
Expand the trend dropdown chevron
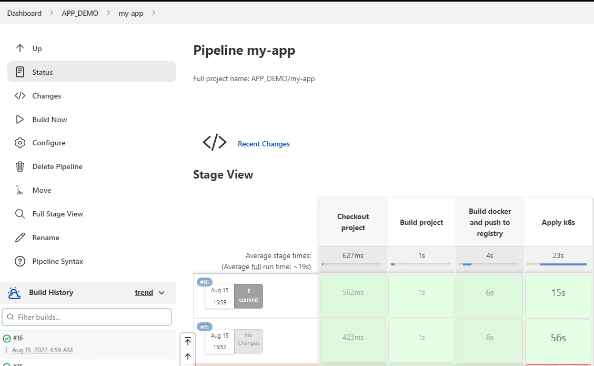point(162,293)
